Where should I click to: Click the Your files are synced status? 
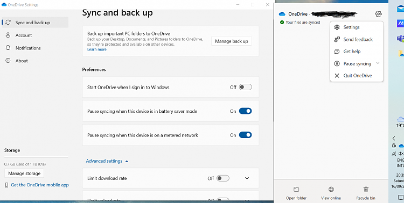tap(300, 23)
